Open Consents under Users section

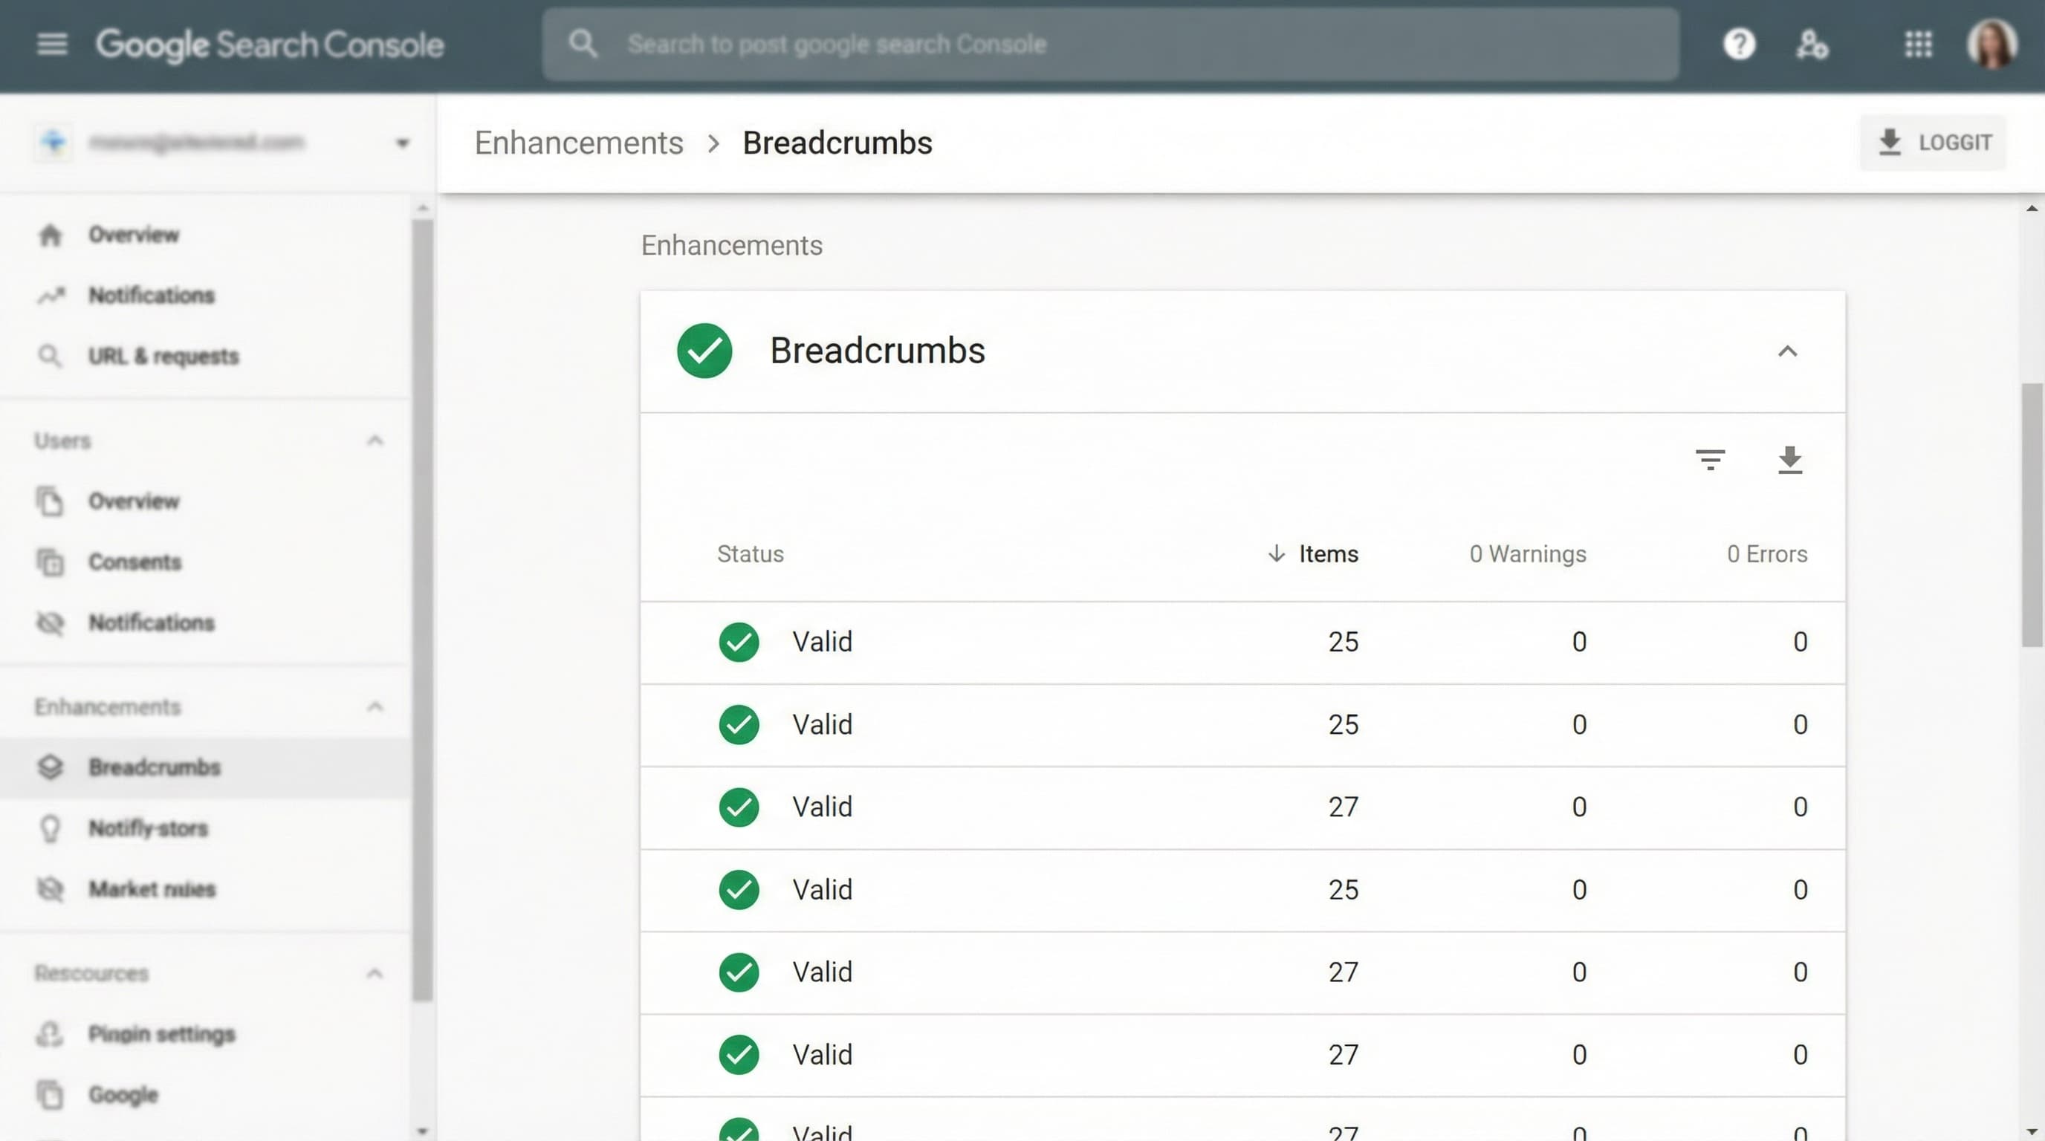[135, 562]
